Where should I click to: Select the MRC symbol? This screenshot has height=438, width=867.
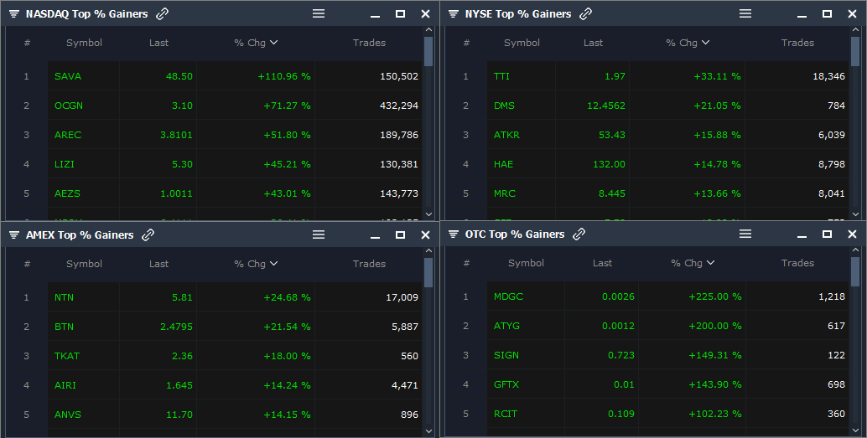(x=504, y=193)
